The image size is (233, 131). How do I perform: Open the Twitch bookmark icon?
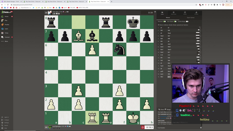click(8, 8)
